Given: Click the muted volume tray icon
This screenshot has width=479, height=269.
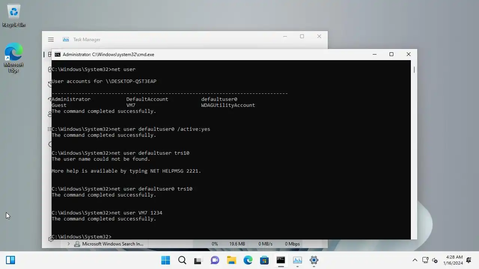Looking at the screenshot, I should [435, 260].
